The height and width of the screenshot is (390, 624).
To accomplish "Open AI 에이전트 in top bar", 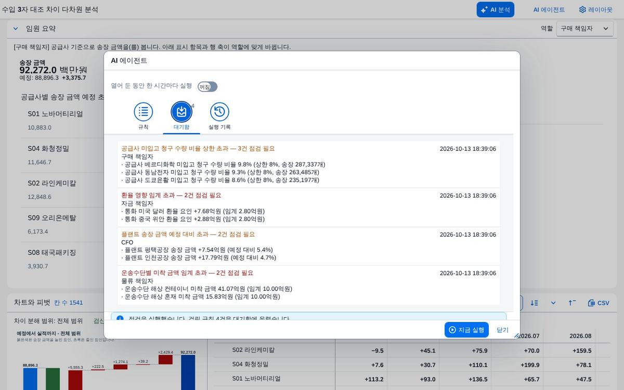I will tap(549, 9).
